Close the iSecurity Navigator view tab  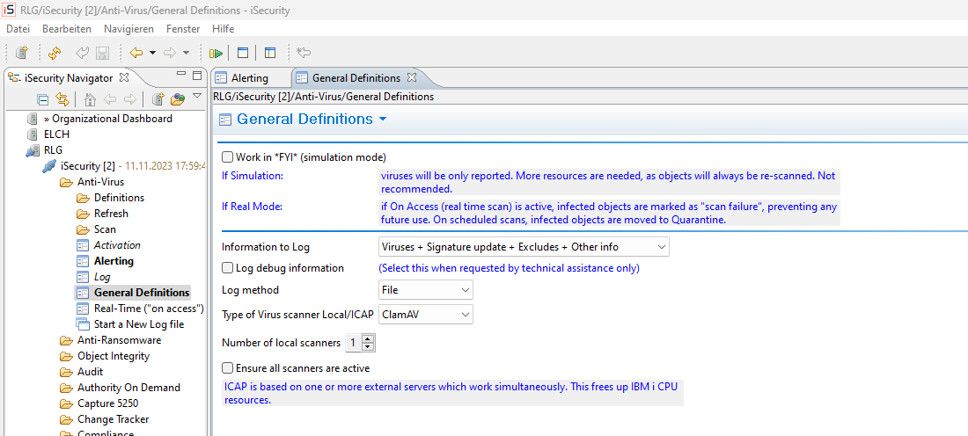pos(123,77)
